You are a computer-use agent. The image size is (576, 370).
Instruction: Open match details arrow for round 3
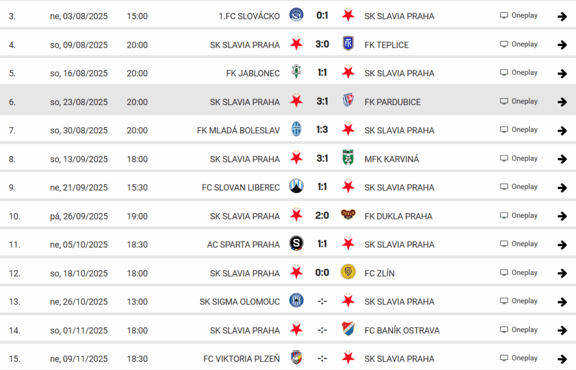562,16
